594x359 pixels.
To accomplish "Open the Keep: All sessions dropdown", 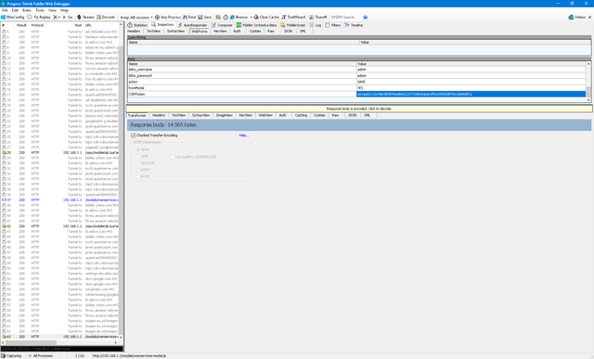I will 136,17.
